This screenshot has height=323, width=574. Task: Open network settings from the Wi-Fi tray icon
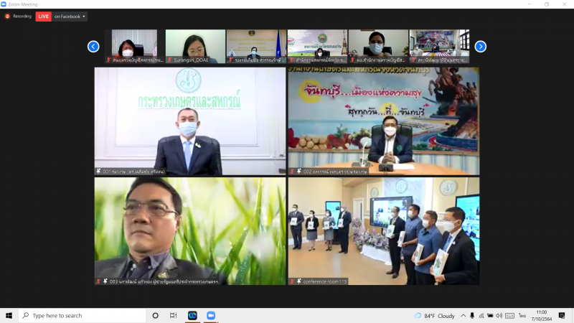481,316
